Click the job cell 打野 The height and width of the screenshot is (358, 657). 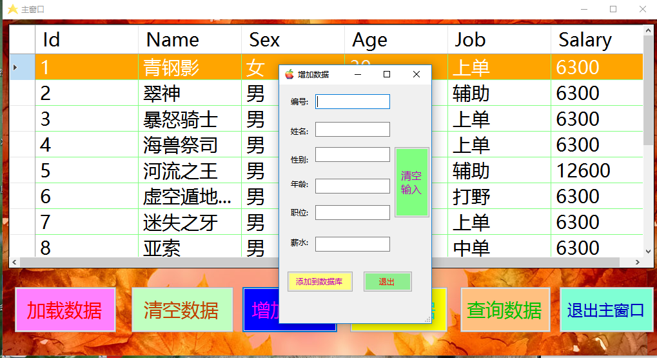(x=498, y=196)
